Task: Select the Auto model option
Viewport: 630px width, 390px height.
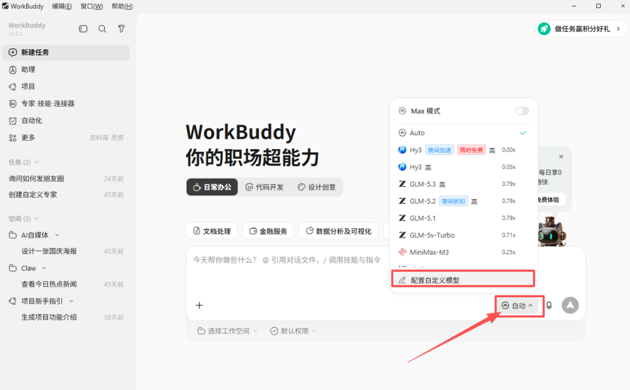Action: point(464,133)
